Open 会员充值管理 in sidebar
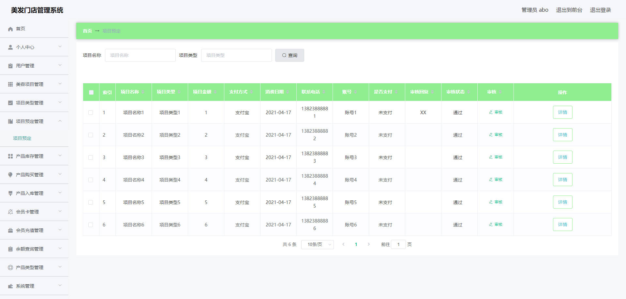The image size is (626, 299). 34,230
